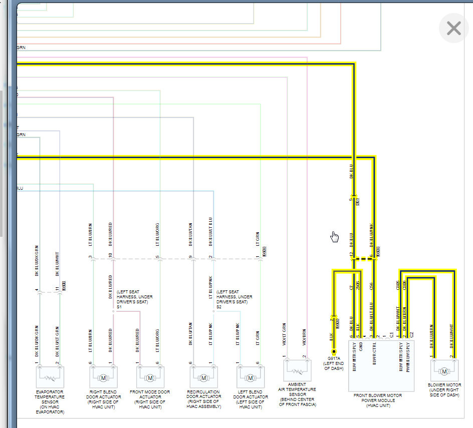Click the 'BLWR CTRL' pin label
Viewport: 473px width, 428px height.
pos(374,353)
